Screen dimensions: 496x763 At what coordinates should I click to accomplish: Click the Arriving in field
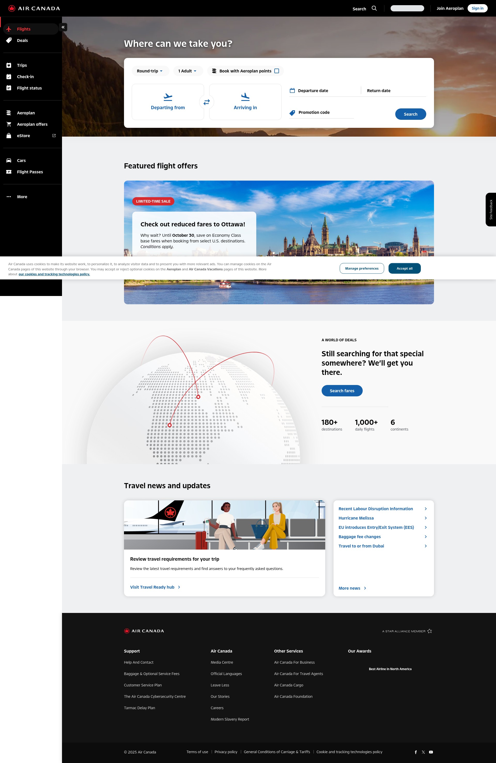(245, 102)
